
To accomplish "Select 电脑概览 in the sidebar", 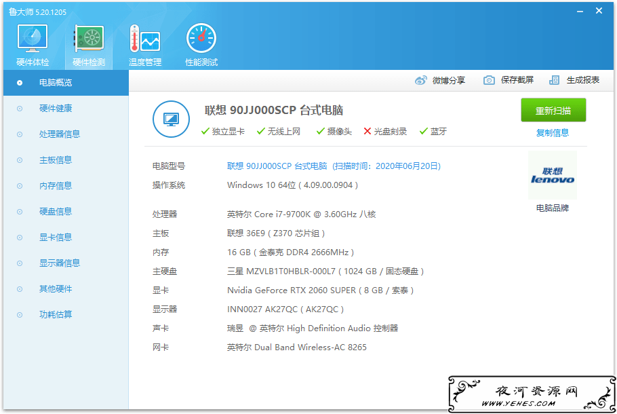I will pyautogui.click(x=66, y=83).
